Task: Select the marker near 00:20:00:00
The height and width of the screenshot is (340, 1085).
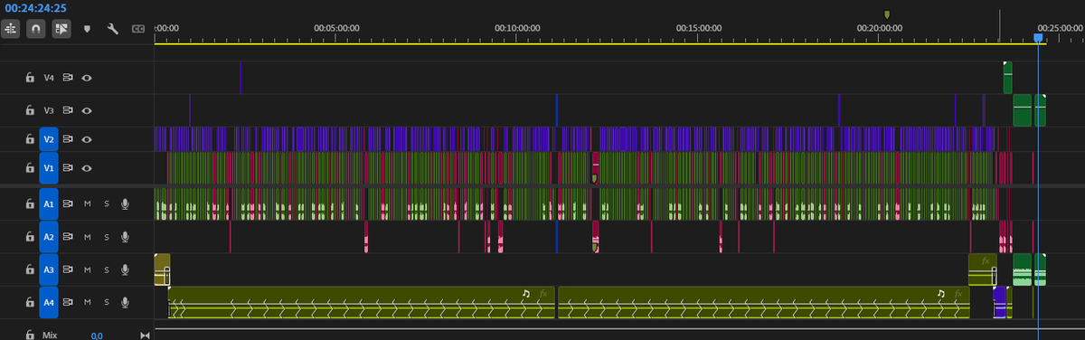Action: (x=887, y=14)
